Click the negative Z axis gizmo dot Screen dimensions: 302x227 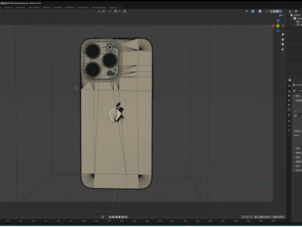[x=278, y=31]
